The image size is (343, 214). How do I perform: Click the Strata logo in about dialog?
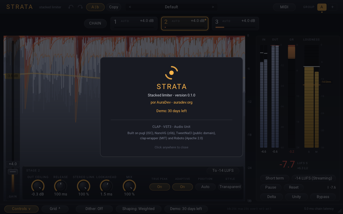click(171, 73)
